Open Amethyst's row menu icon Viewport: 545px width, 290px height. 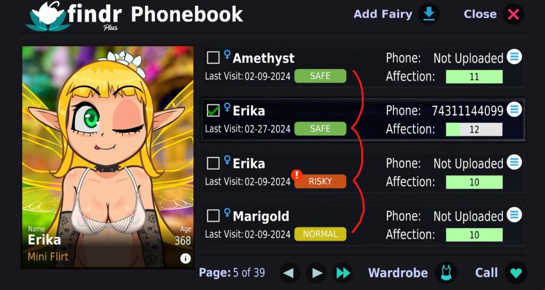514,56
